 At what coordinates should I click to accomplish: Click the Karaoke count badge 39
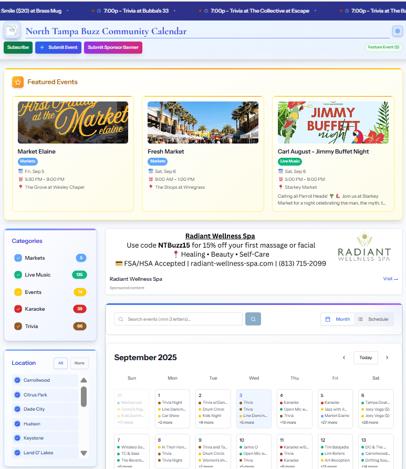click(80, 309)
